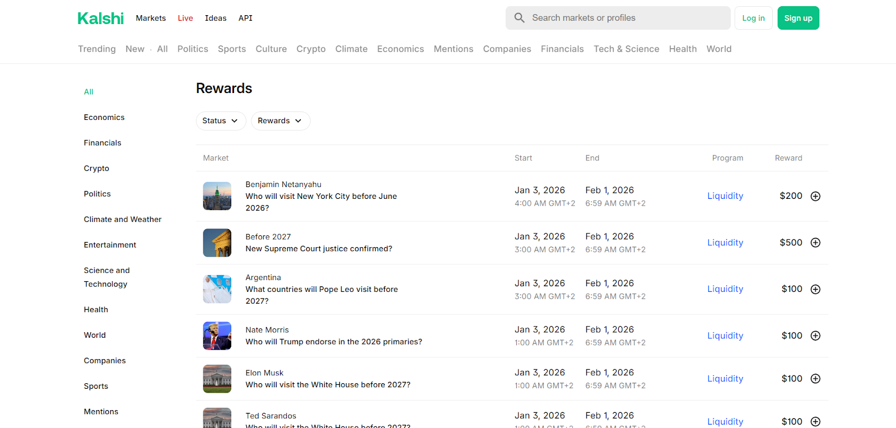Open the Liquidity link for Supreme Court row
Viewport: 896px width, 428px height.
[725, 243]
